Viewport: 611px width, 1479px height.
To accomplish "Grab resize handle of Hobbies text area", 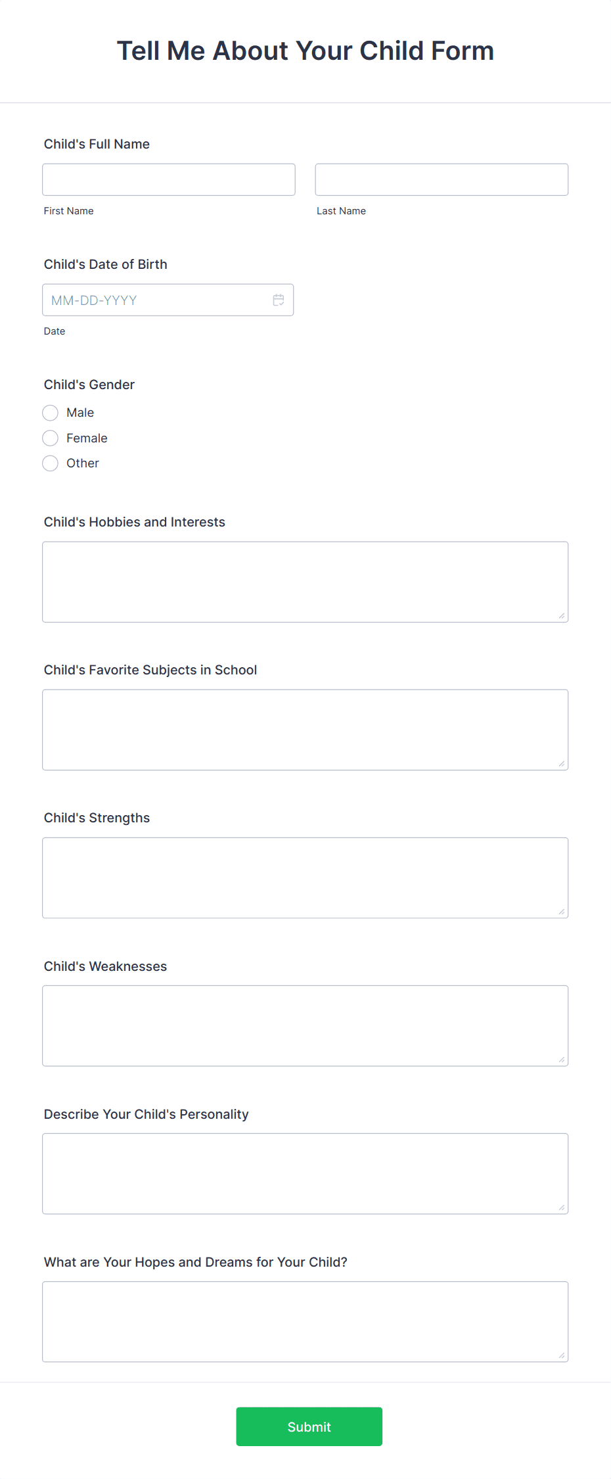I will pos(562,616).
